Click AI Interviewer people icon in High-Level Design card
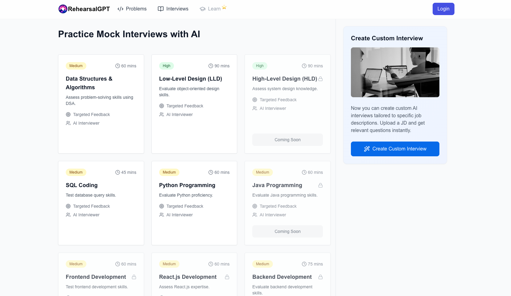The image size is (511, 296). (x=255, y=108)
